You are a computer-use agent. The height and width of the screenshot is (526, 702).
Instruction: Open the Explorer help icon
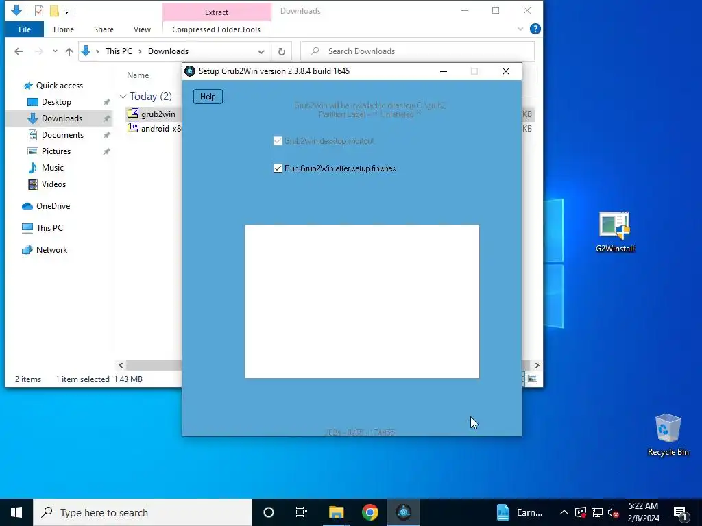pyautogui.click(x=535, y=29)
